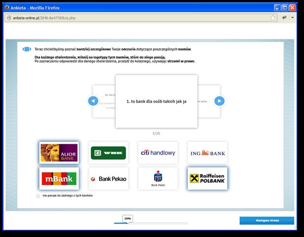304x237 pixels.
Task: Close the Ankieta Firefox window
Action: 292,8
